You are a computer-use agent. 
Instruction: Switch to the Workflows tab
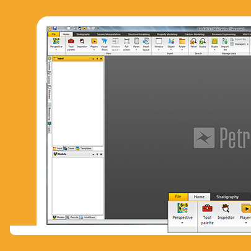pyautogui.click(x=87, y=218)
